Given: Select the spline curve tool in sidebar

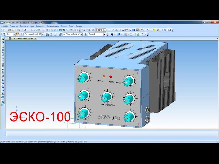Looking at the screenshot, I should point(3,45).
